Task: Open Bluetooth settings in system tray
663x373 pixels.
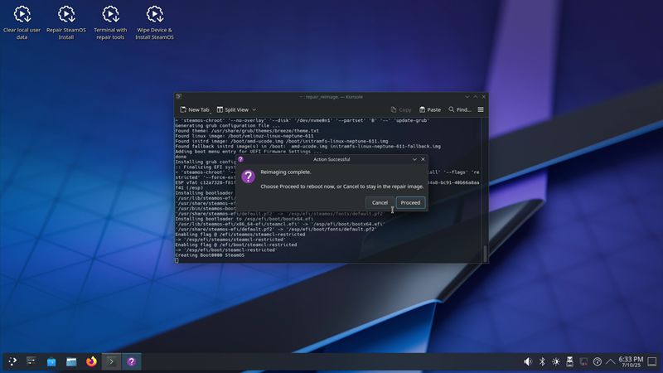Action: [x=542, y=361]
